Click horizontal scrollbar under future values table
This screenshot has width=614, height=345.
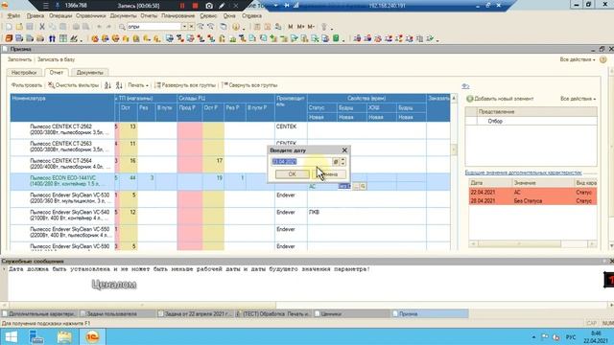(x=533, y=244)
